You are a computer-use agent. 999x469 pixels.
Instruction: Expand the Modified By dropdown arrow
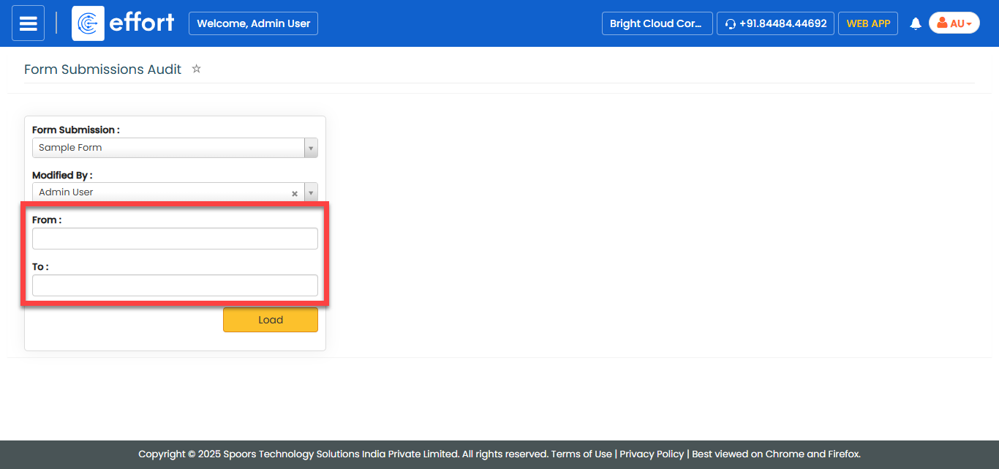point(311,193)
